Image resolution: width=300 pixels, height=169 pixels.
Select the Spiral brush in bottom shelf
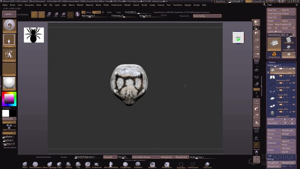[x=88, y=165]
